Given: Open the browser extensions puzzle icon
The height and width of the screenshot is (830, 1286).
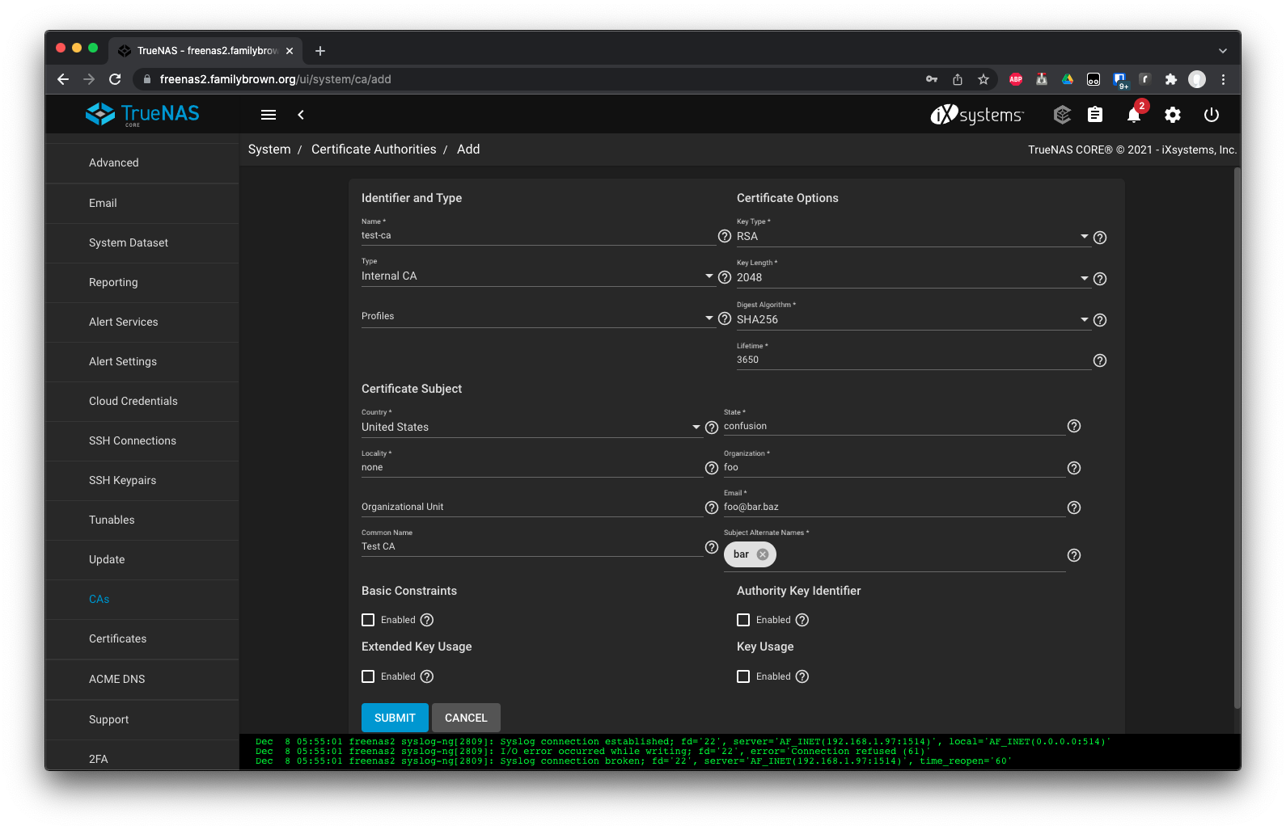Looking at the screenshot, I should [1170, 79].
